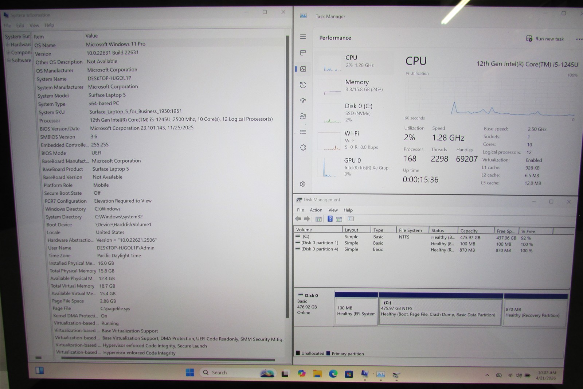
Task: Open the Windows Start button
Action: pyautogui.click(x=190, y=372)
